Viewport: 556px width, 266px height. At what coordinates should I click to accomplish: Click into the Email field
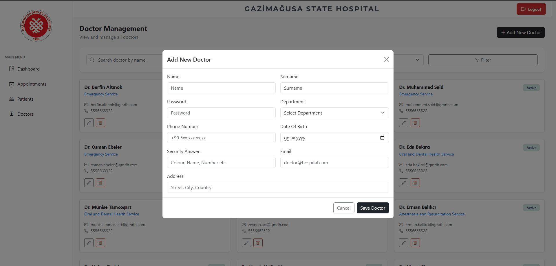(x=334, y=162)
